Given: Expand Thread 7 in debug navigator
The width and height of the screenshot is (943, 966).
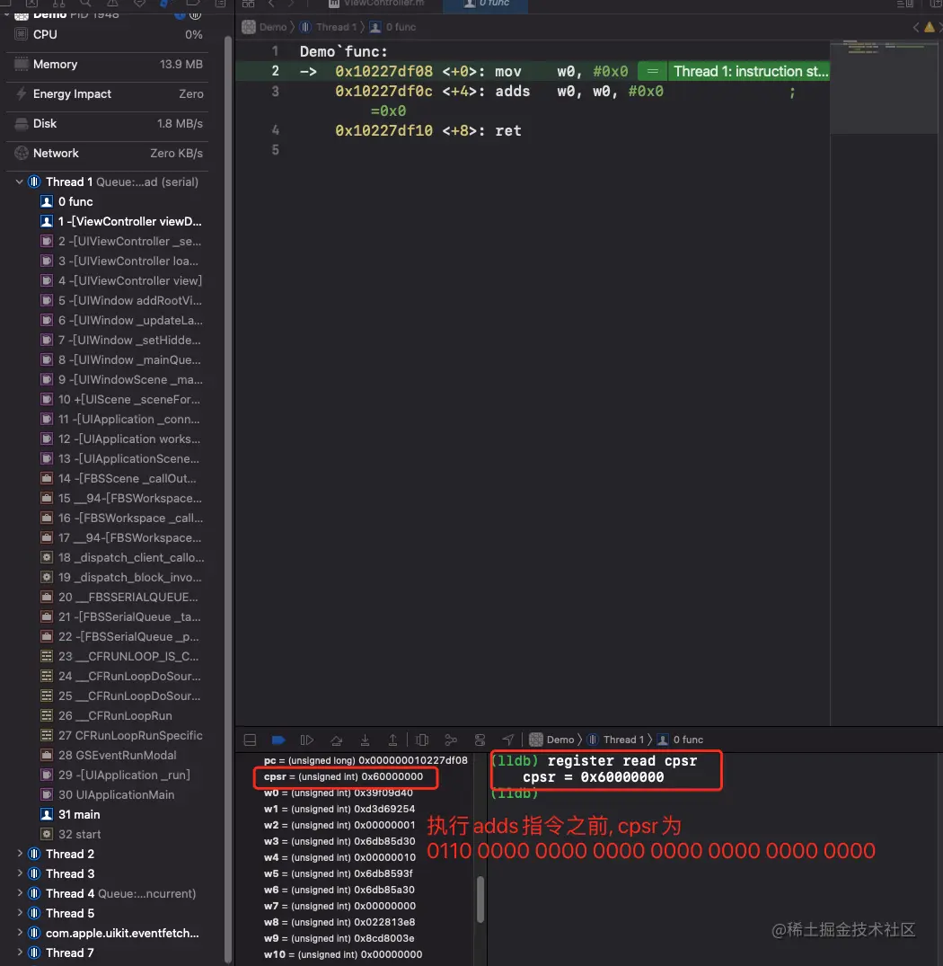Looking at the screenshot, I should click(19, 953).
